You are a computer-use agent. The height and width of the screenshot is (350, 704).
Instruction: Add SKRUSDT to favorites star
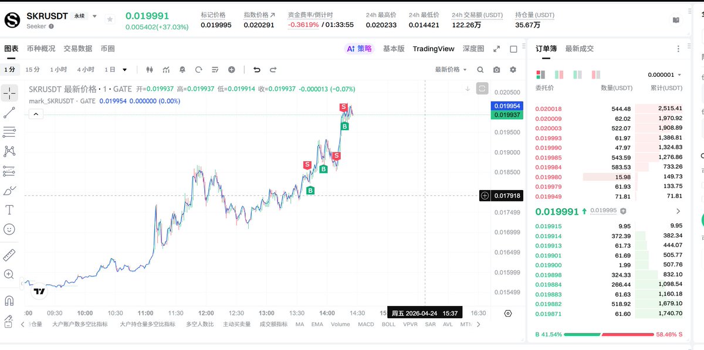(110, 19)
